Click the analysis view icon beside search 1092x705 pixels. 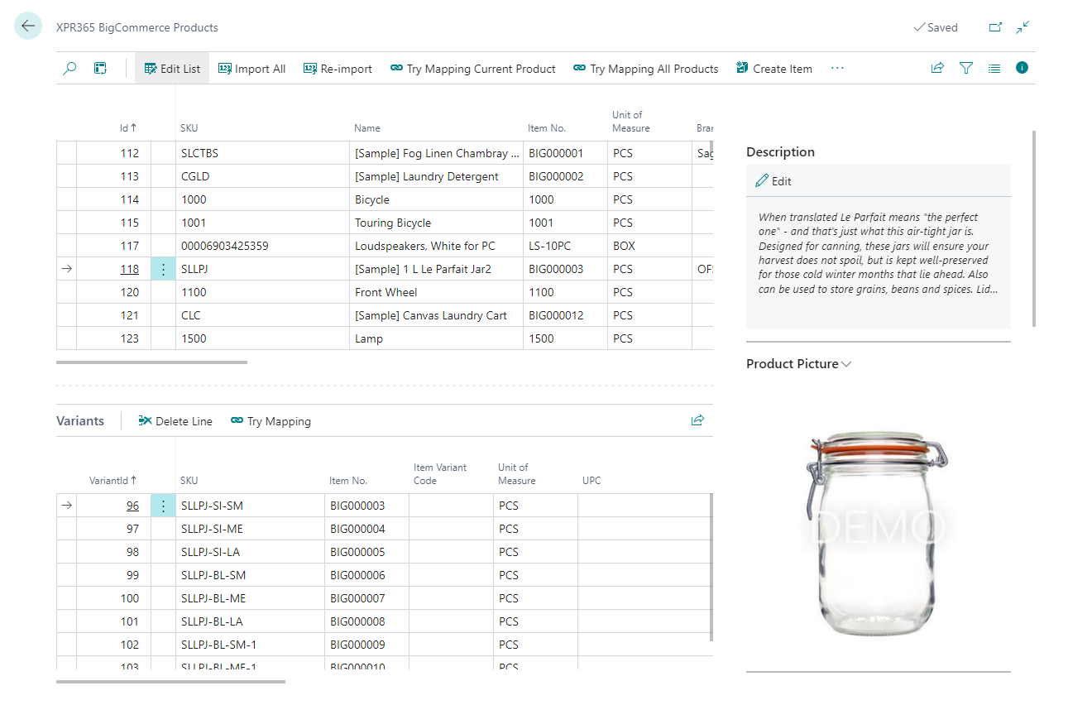100,69
